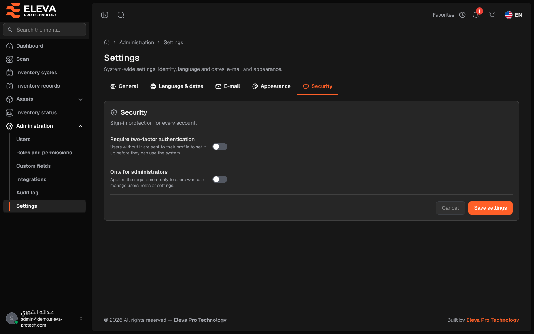This screenshot has width=534, height=334.
Task: Click the Cancel button
Action: pyautogui.click(x=451, y=208)
